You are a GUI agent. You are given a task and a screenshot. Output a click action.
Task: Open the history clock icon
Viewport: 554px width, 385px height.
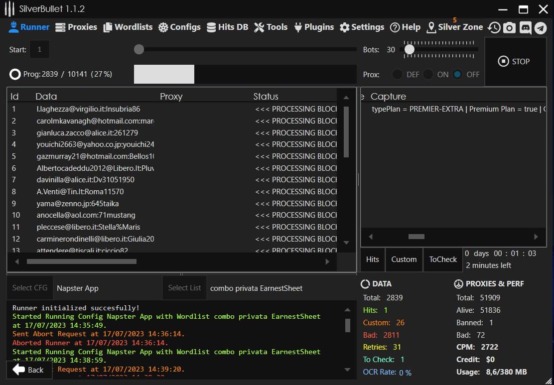pyautogui.click(x=494, y=27)
